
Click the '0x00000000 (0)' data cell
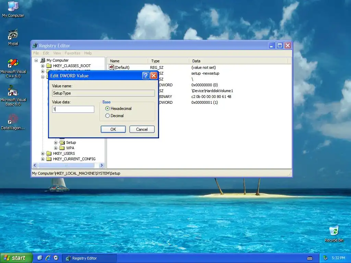(205, 85)
